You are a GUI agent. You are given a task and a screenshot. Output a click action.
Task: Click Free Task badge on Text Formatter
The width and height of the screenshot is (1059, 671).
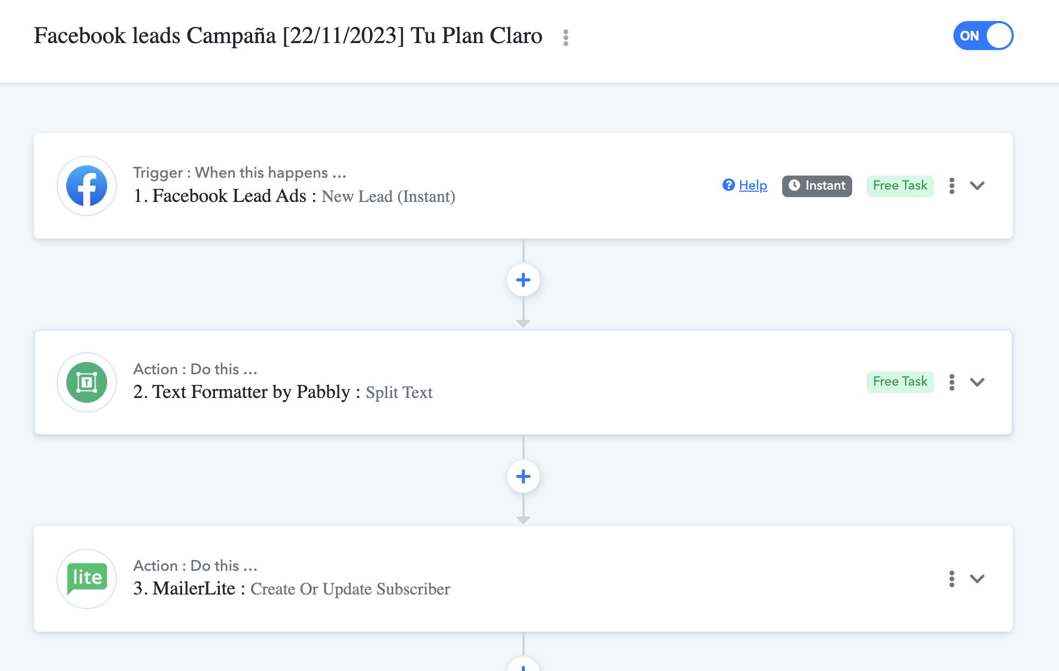tap(900, 382)
